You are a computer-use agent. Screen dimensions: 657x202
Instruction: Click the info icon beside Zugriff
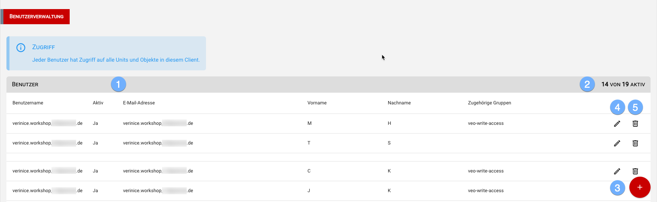(21, 48)
